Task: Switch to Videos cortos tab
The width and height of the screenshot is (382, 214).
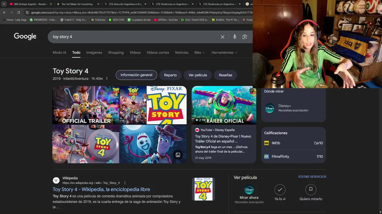Action: (158, 53)
